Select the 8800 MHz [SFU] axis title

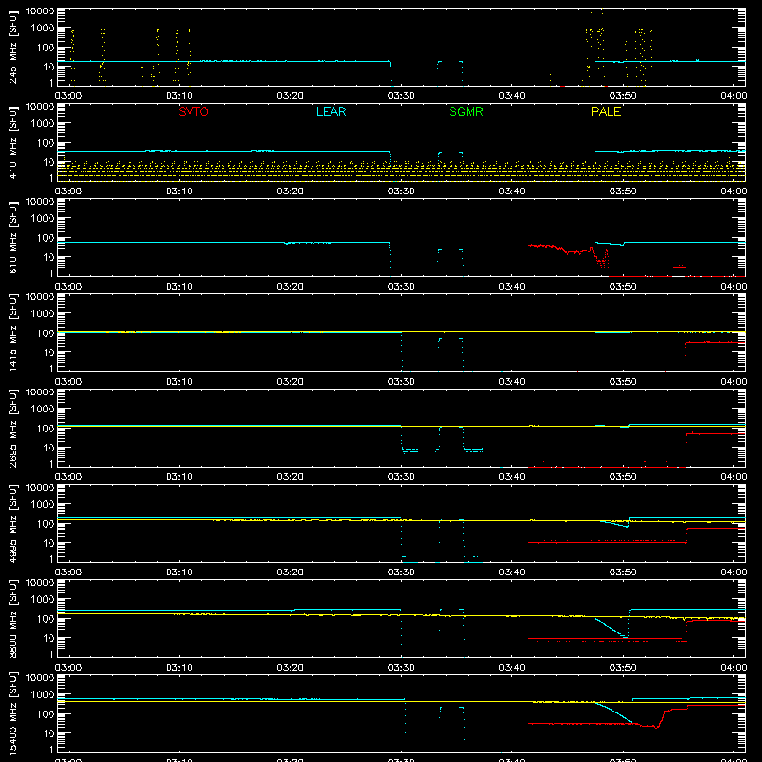point(12,619)
